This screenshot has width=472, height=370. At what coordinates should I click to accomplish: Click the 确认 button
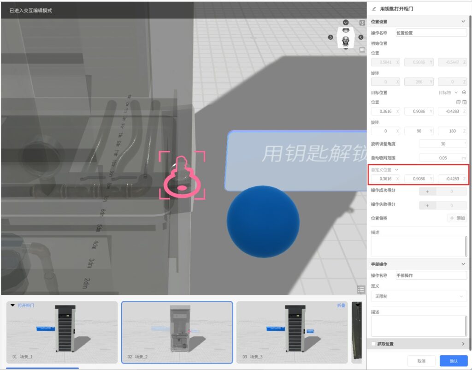click(453, 361)
